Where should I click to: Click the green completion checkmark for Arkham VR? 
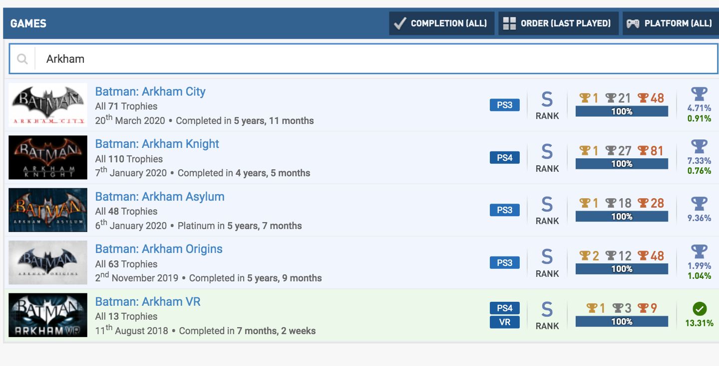pos(699,308)
